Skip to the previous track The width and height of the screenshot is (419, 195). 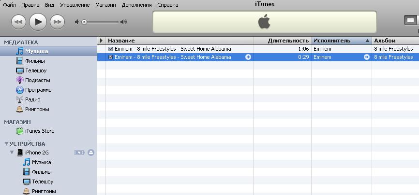(x=18, y=22)
